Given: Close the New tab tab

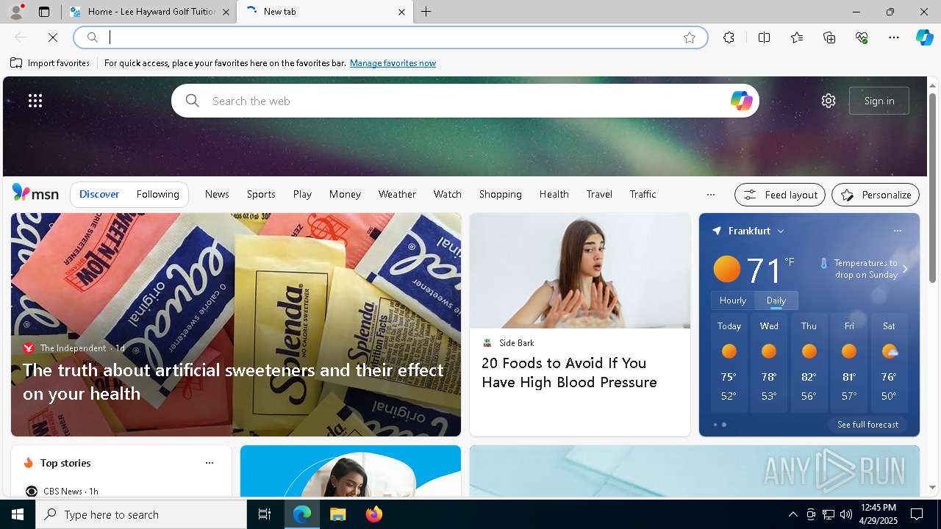Looking at the screenshot, I should [x=401, y=12].
